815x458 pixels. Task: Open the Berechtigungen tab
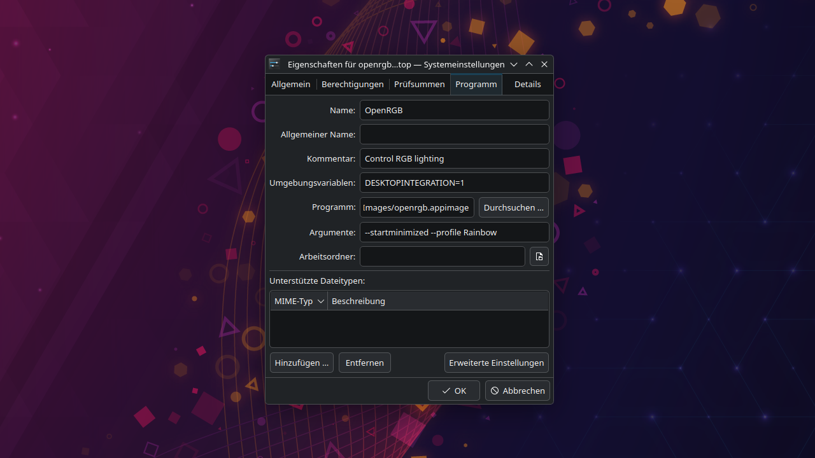[x=352, y=85]
